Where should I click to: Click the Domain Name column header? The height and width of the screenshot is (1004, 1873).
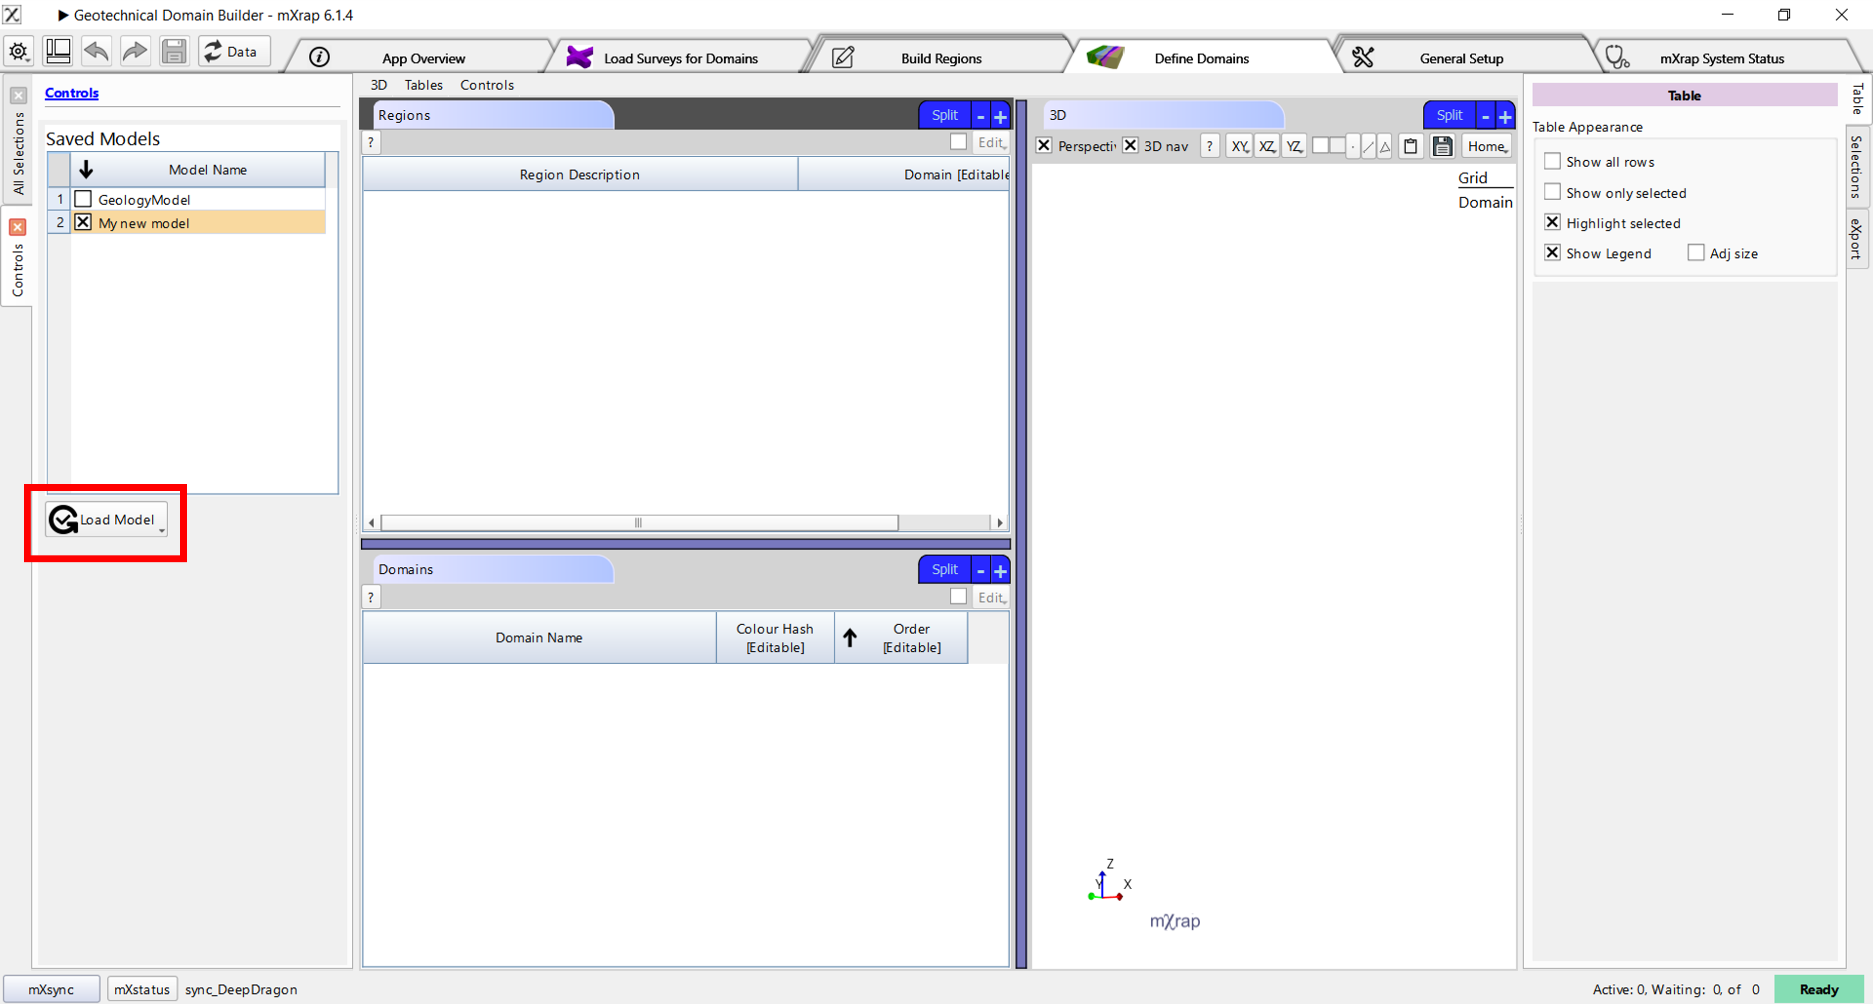539,638
